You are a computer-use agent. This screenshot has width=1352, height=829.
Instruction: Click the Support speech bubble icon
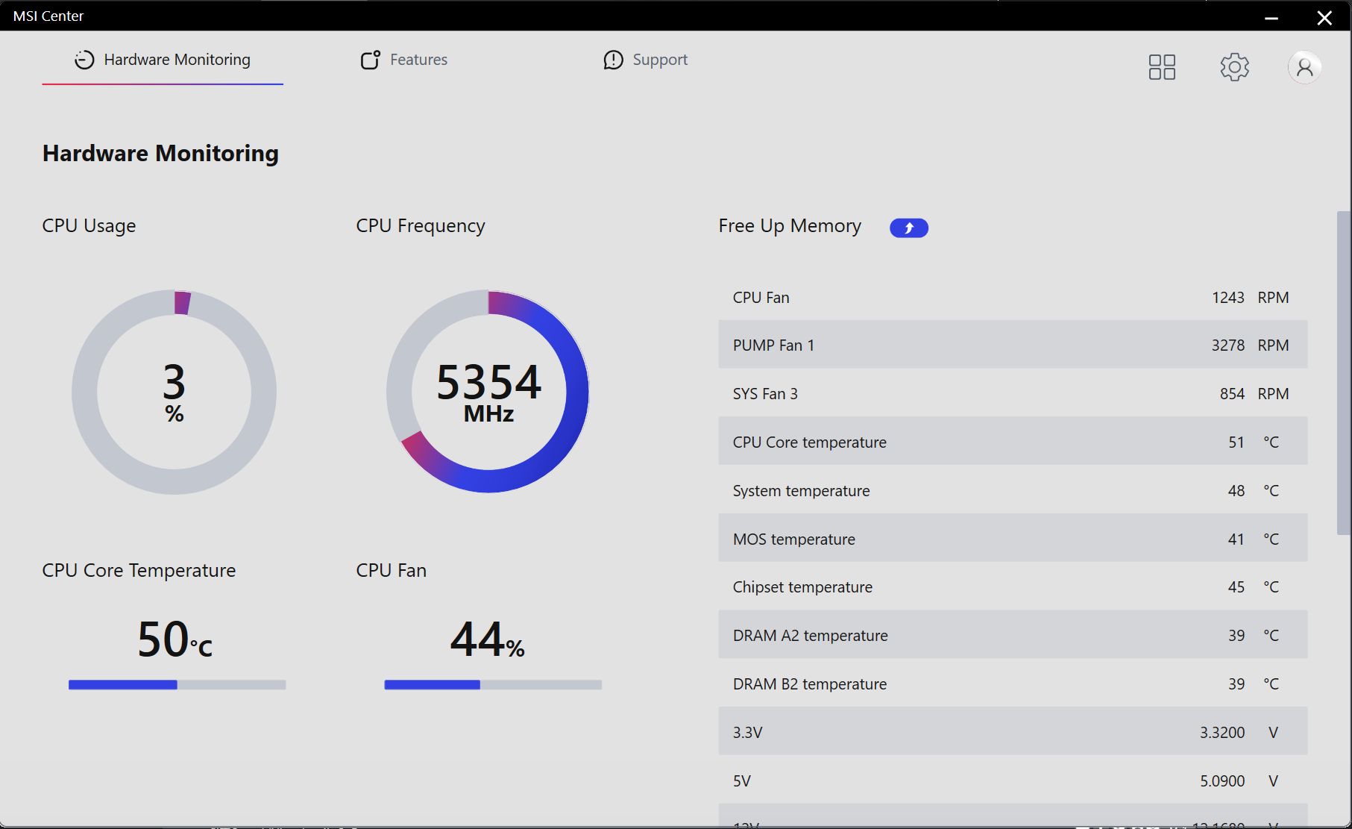(613, 60)
